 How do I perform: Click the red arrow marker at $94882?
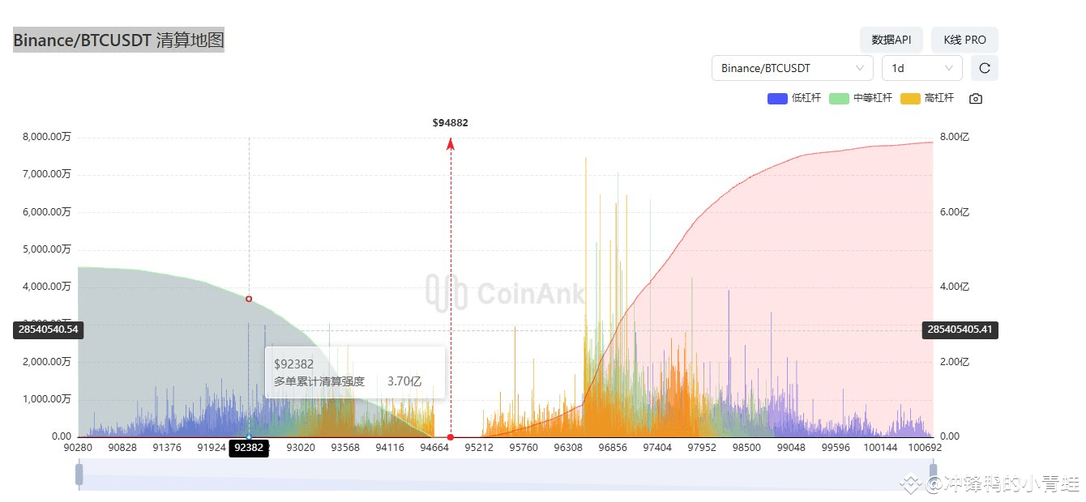pos(450,145)
